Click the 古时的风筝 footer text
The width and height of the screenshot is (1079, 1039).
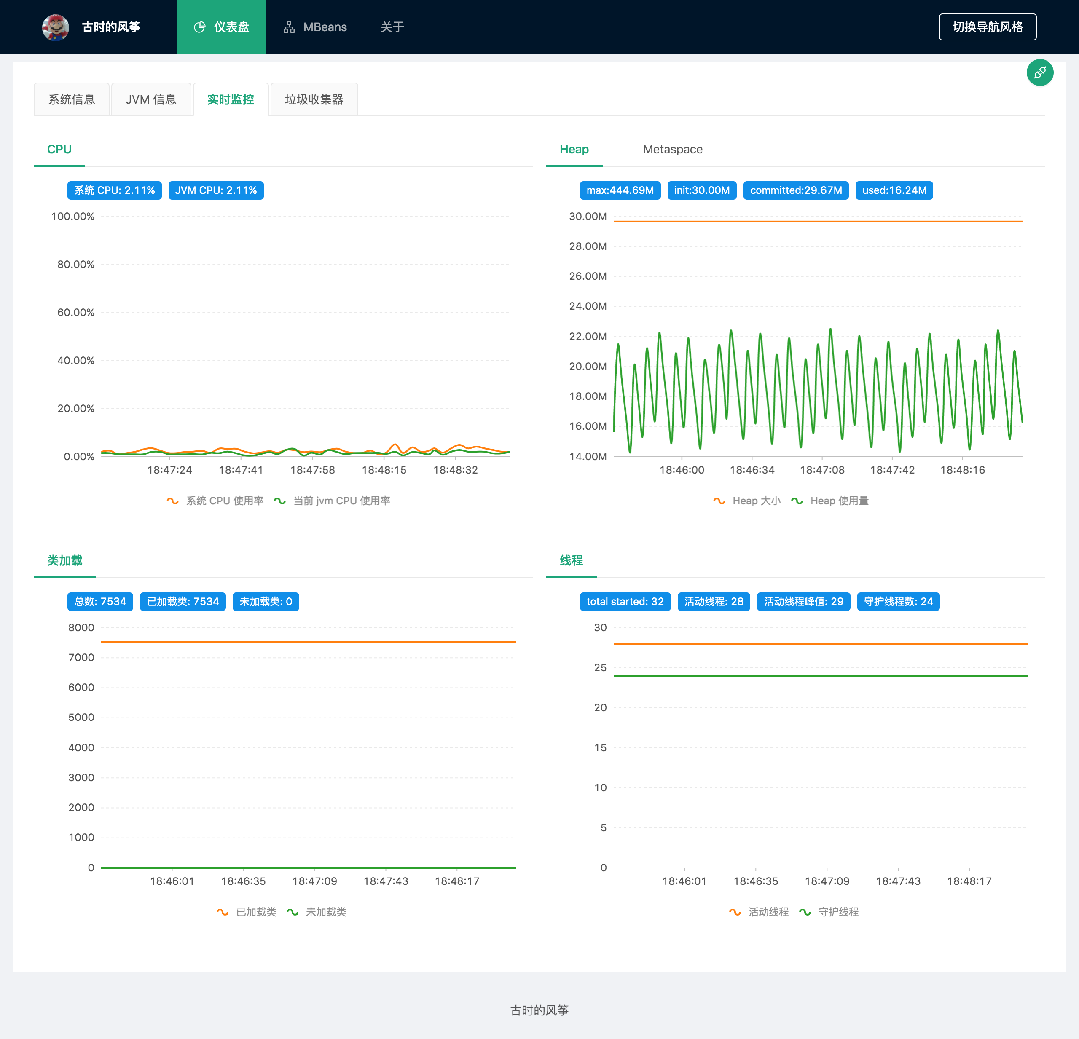tap(539, 1010)
